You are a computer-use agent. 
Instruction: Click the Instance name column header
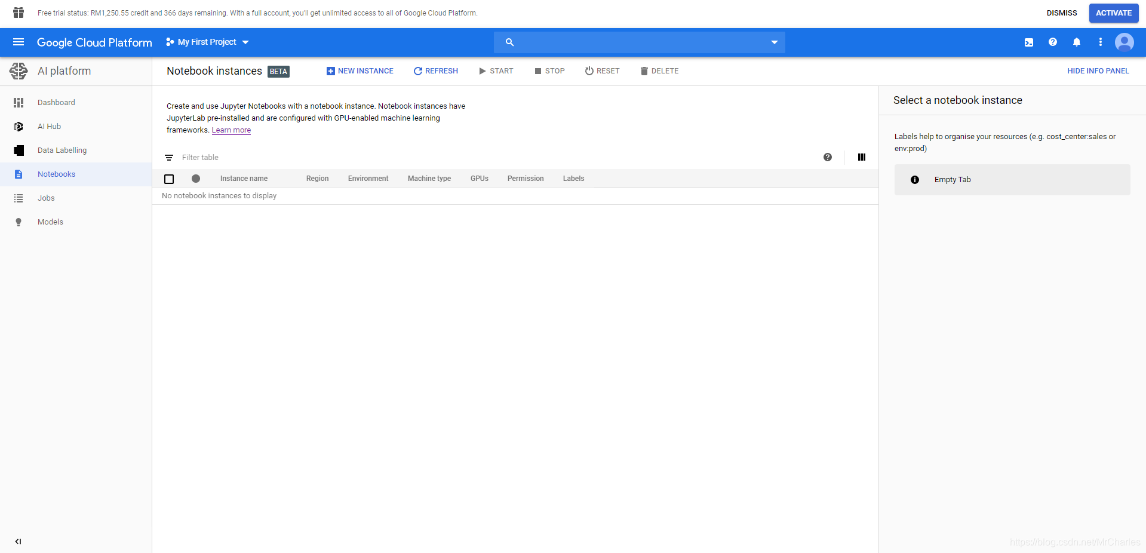coord(244,179)
